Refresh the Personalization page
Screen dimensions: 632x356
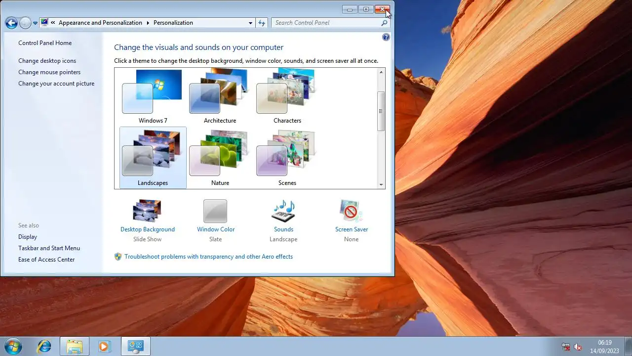tap(262, 23)
